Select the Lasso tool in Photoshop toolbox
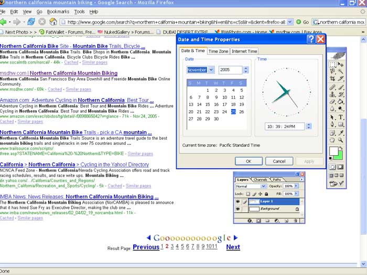Viewport: 367px width, 275px height. tap(332, 71)
